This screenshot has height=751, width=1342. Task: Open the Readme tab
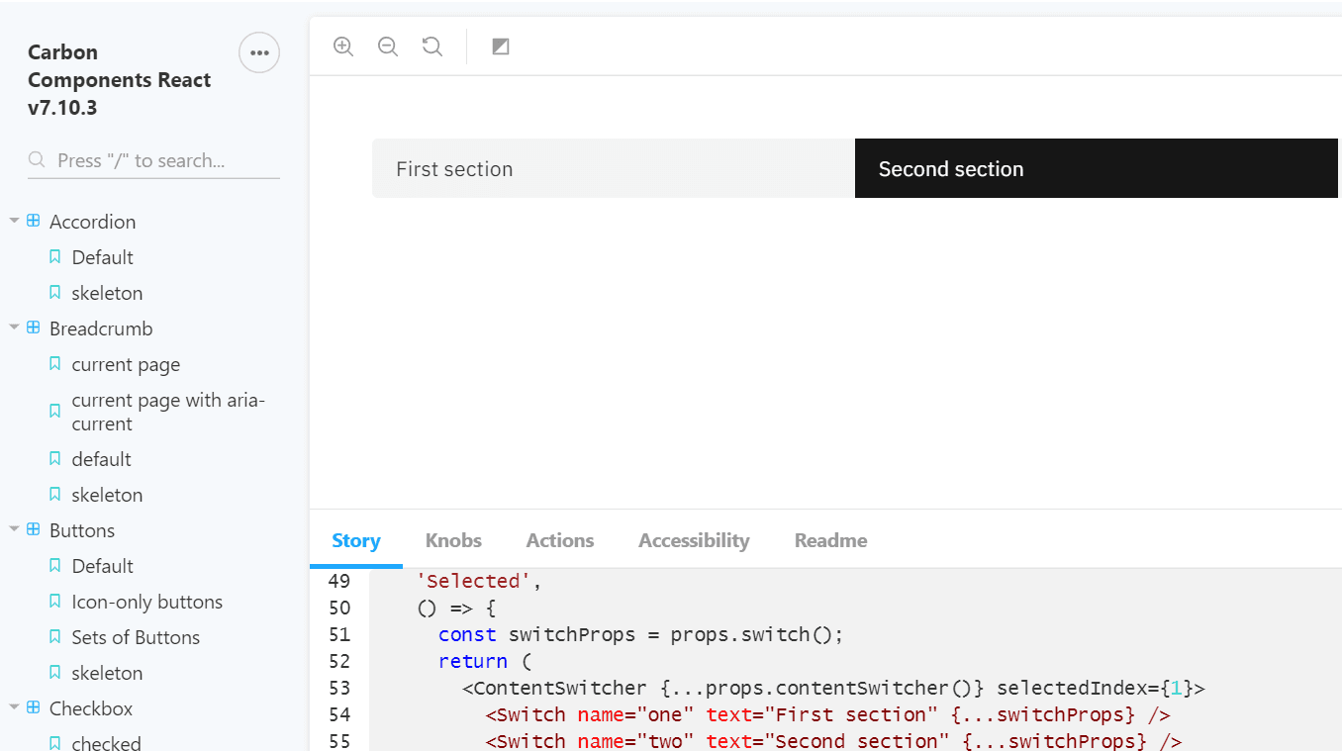point(831,540)
